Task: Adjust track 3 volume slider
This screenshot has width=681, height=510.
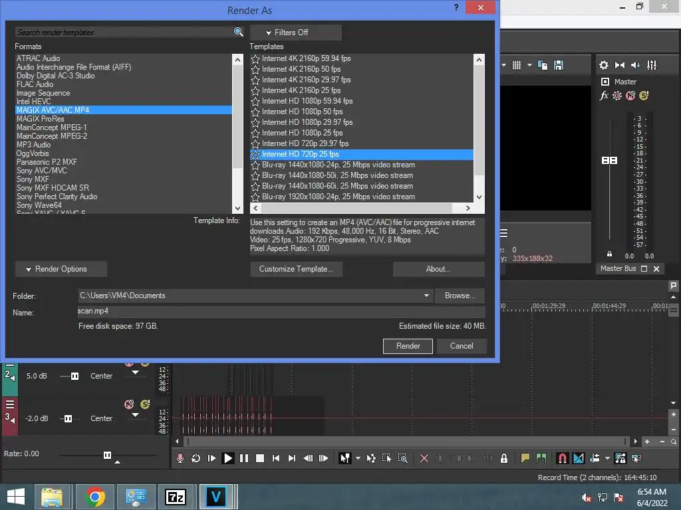Action: (68, 418)
